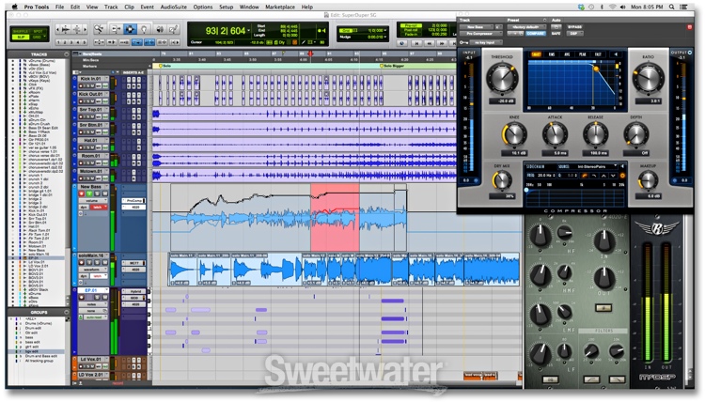Screen dimensions: 705x402
Task: Select the Grabber hand tool
Action: click(144, 29)
